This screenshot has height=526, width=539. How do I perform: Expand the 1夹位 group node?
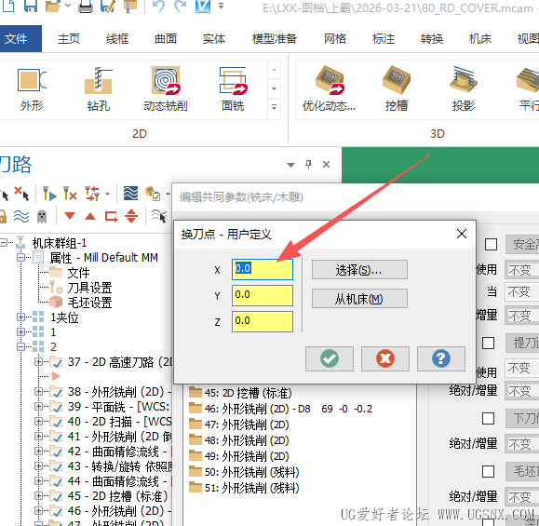click(20, 317)
